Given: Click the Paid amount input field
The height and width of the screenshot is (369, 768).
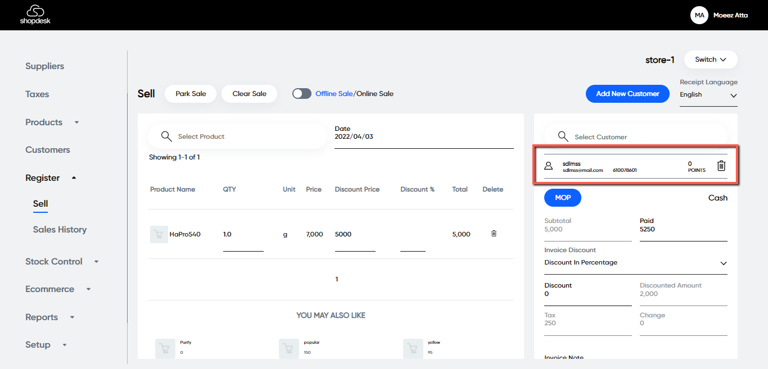Looking at the screenshot, I should (x=683, y=230).
